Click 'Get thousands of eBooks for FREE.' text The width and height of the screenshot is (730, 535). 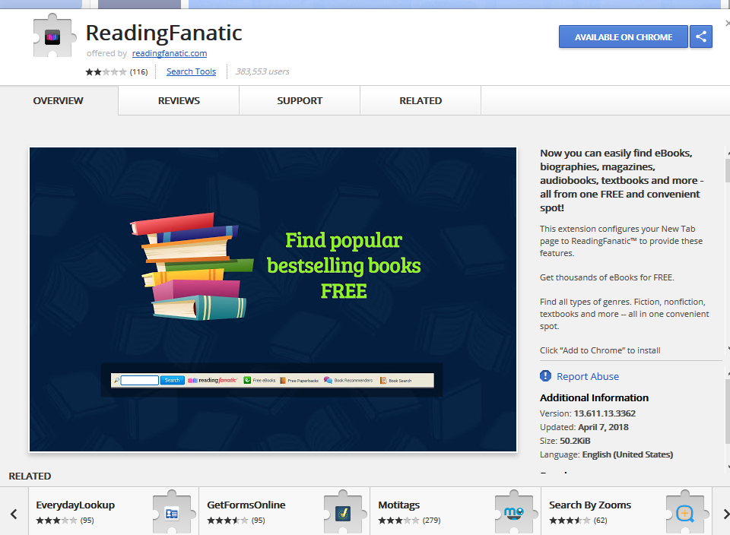tap(607, 277)
